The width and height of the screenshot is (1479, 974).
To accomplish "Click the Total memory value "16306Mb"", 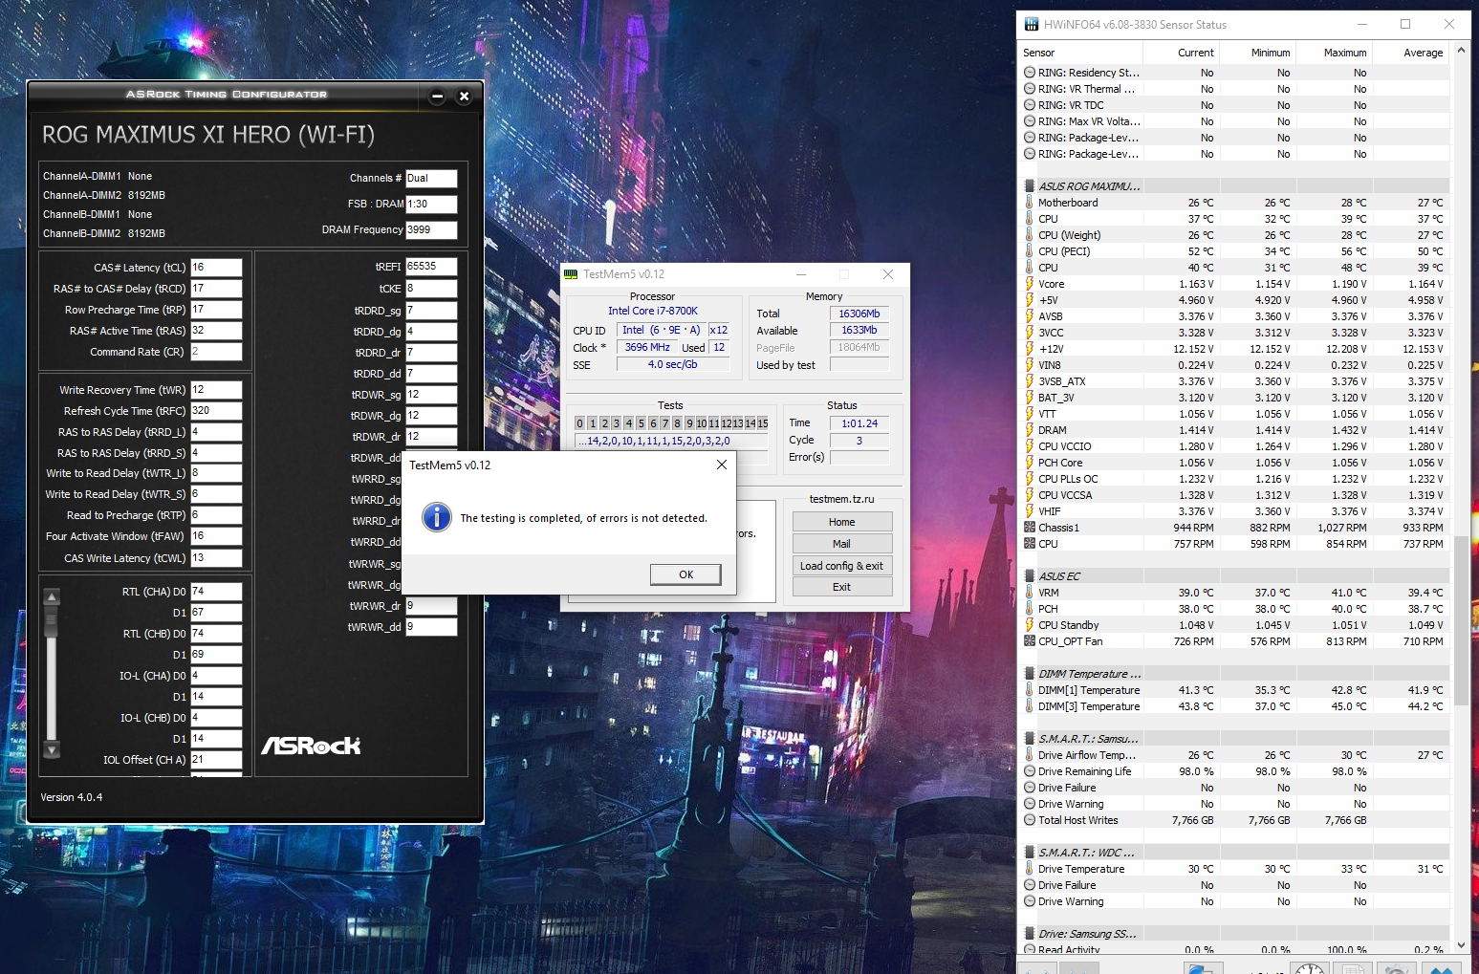I will pyautogui.click(x=859, y=314).
